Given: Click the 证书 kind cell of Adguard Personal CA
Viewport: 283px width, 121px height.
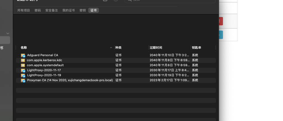Looking at the screenshot, I should point(118,55).
